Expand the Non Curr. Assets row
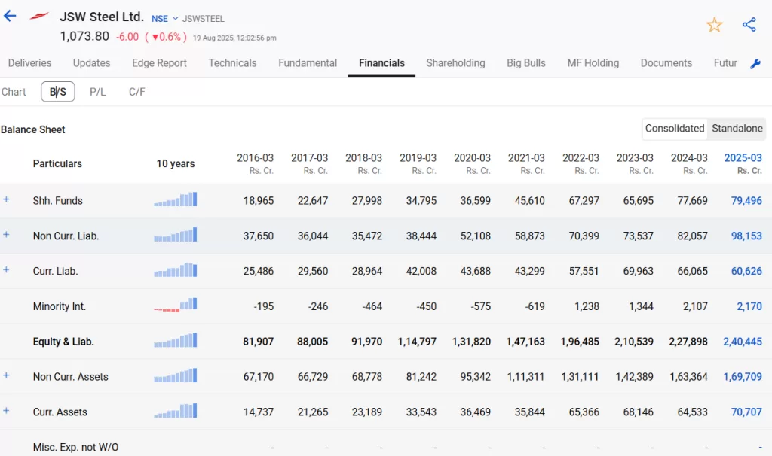The height and width of the screenshot is (456, 772). pyautogui.click(x=6, y=375)
